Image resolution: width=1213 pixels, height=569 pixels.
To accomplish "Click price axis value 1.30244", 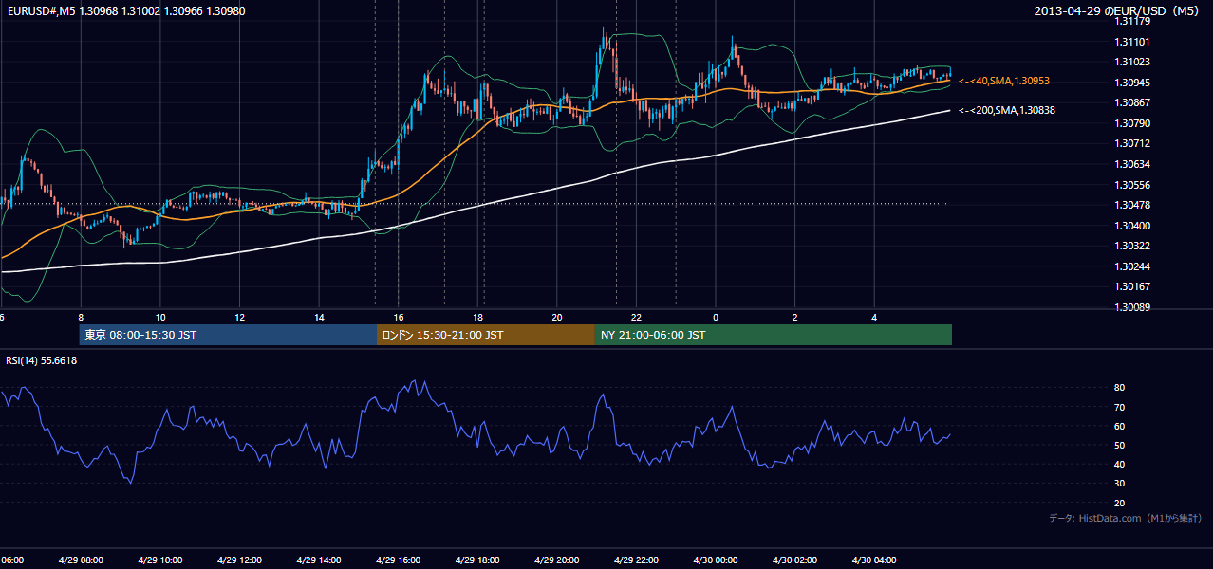I will tap(1133, 266).
